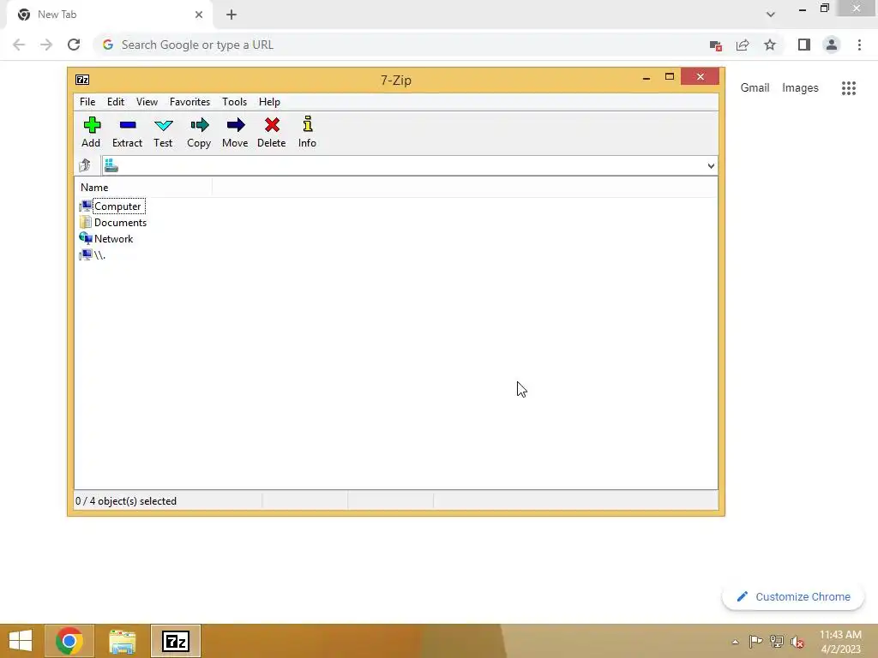The width and height of the screenshot is (878, 658).
Task: Click the 7-Zip taskbar icon
Action: (x=175, y=641)
